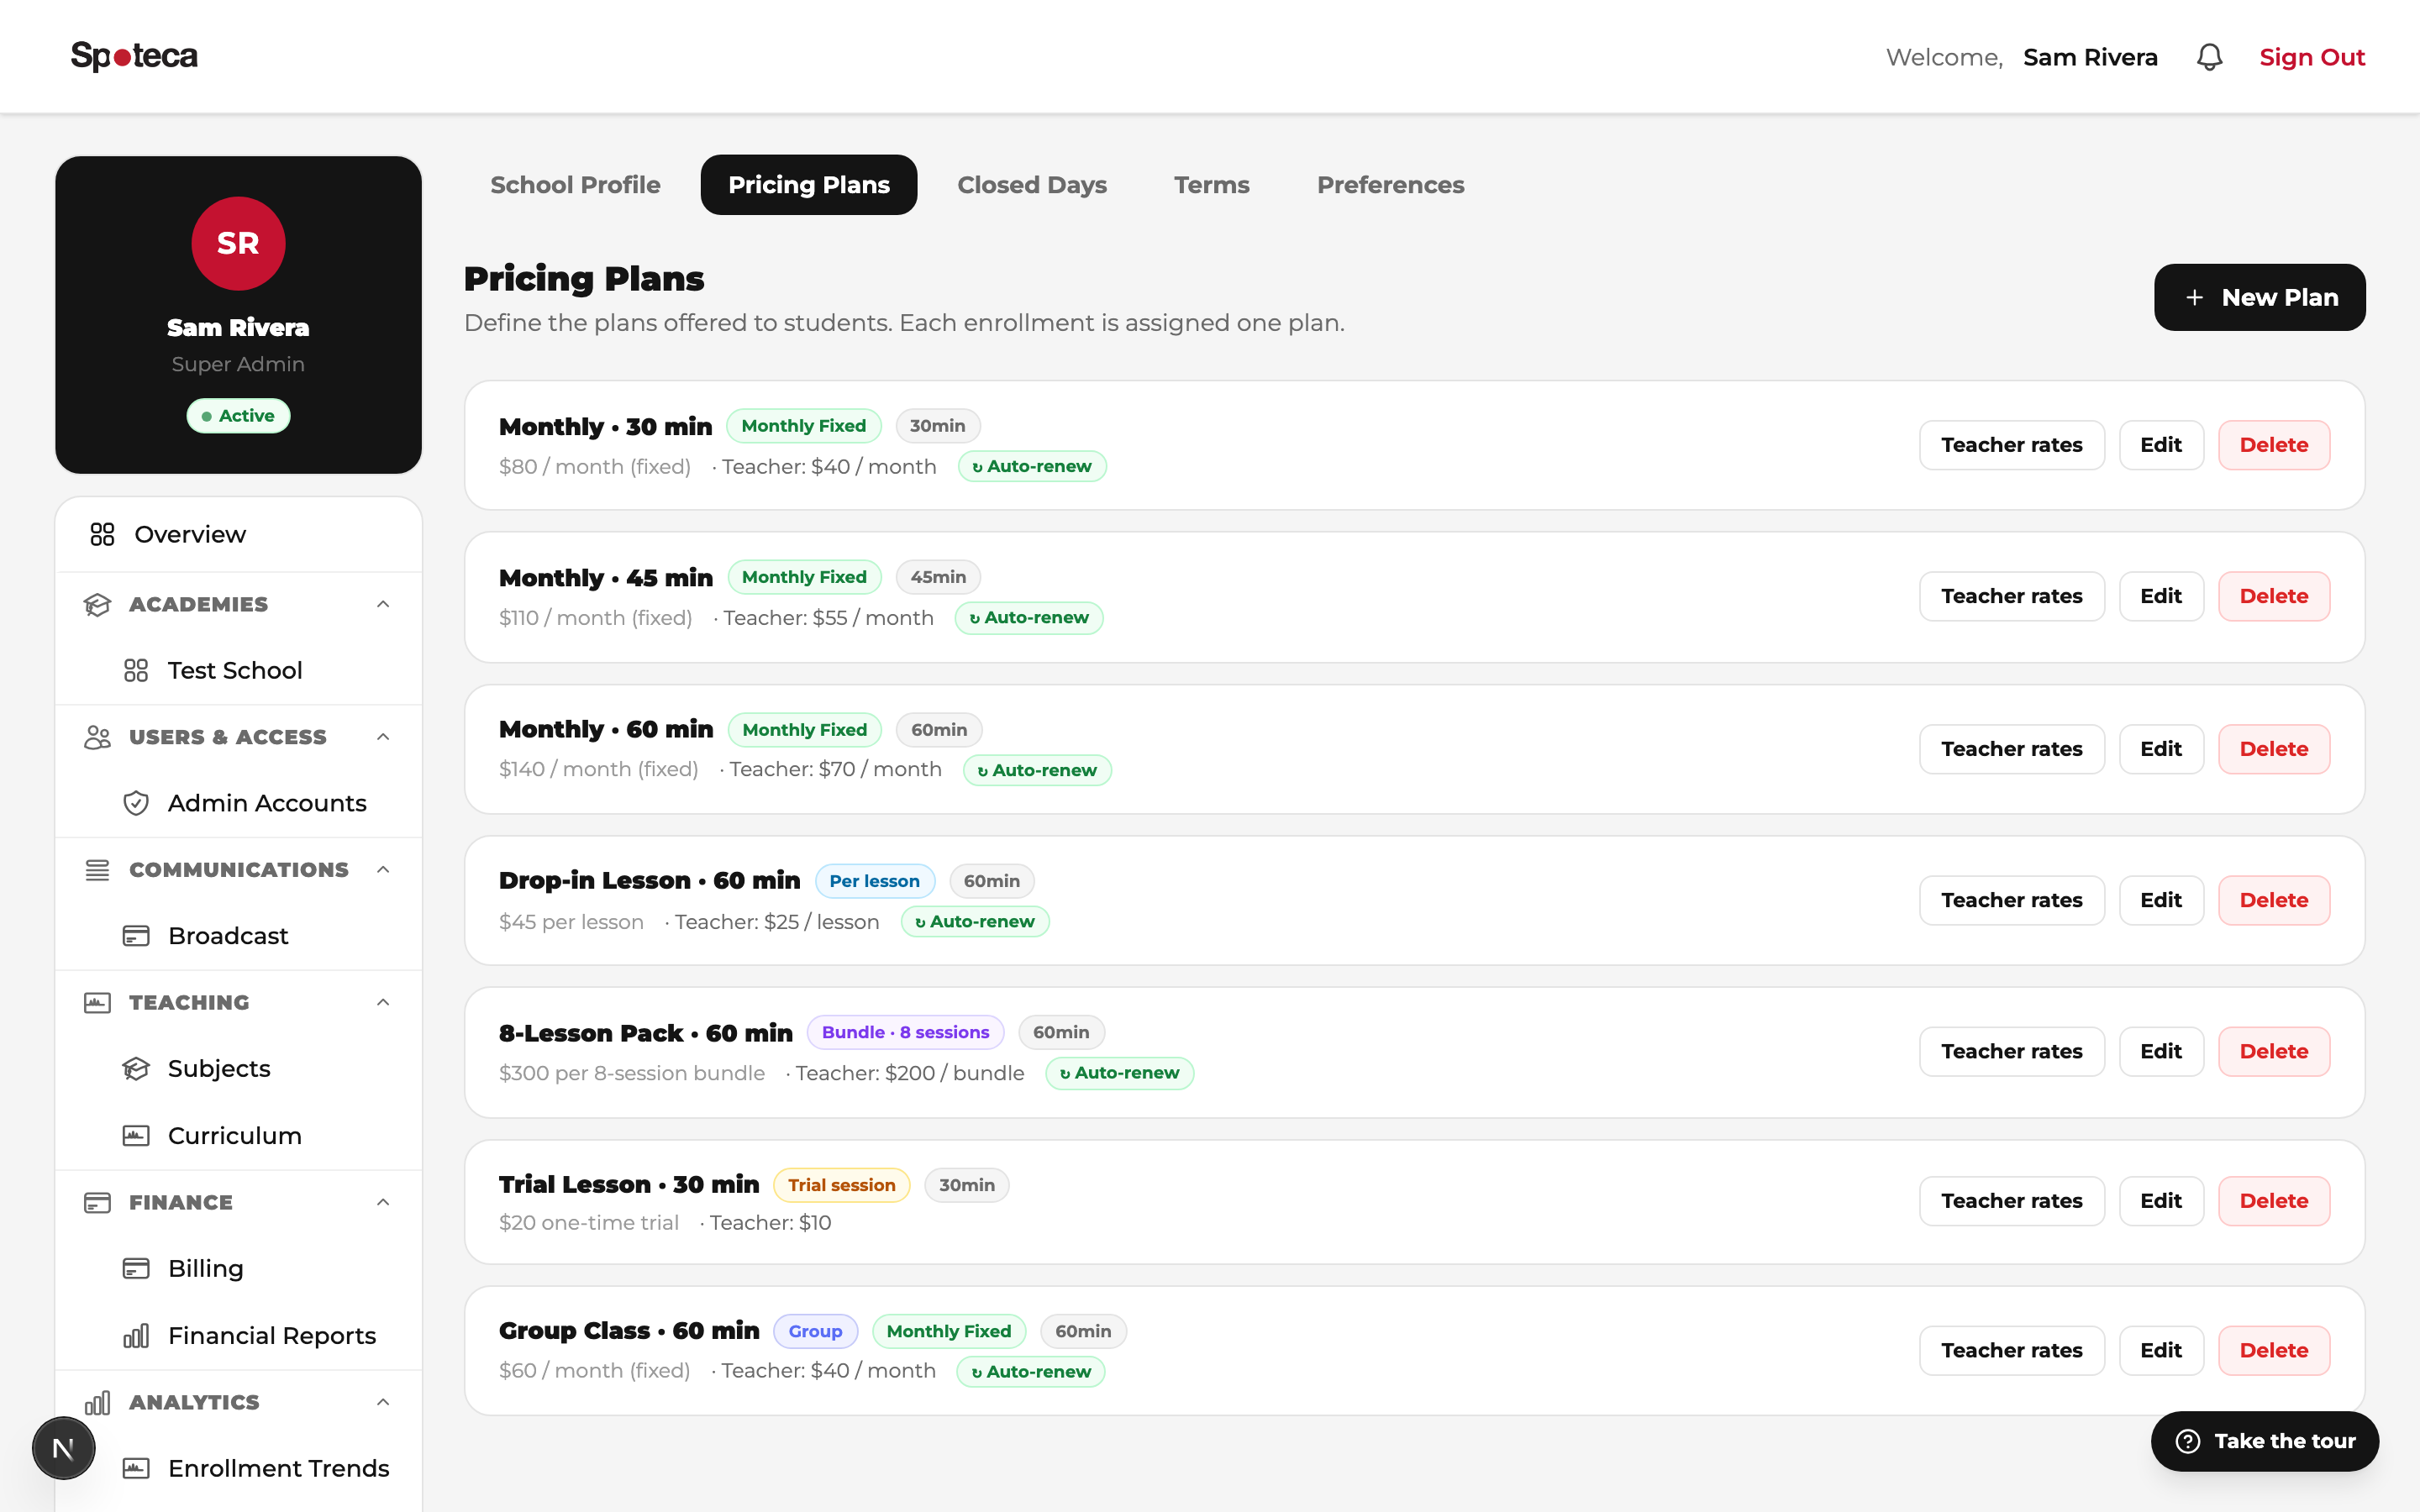Click the Financial Reports bar chart icon

[x=136, y=1335]
